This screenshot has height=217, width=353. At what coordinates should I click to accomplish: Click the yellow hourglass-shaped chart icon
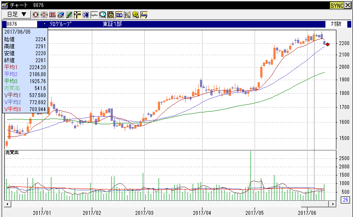(x=127, y=14)
